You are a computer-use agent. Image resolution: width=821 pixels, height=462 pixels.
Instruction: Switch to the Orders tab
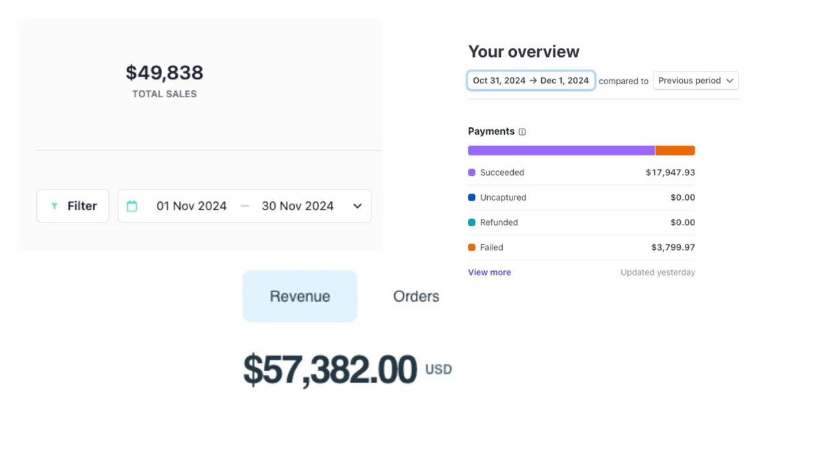pos(416,296)
